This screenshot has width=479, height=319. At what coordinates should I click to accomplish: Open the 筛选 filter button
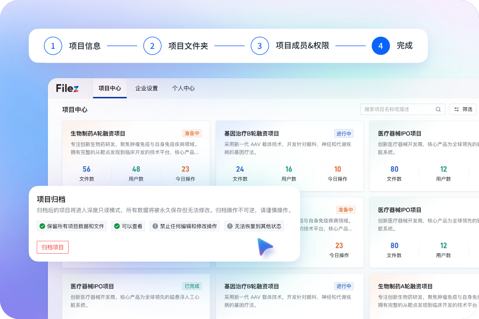tap(463, 109)
